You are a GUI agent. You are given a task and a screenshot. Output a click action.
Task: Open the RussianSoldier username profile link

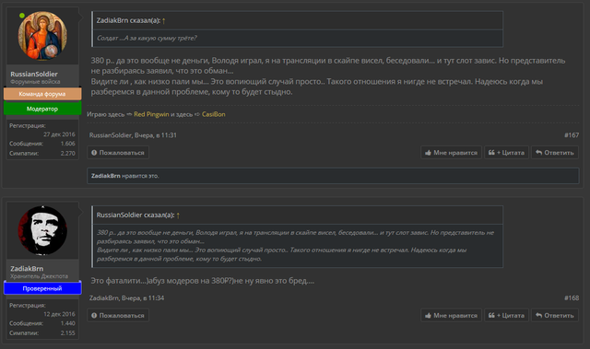pyautogui.click(x=34, y=74)
